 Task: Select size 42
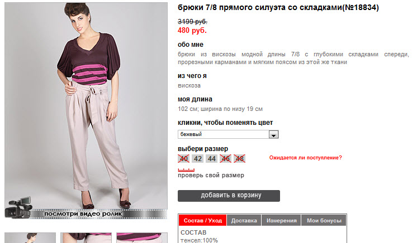(197, 158)
